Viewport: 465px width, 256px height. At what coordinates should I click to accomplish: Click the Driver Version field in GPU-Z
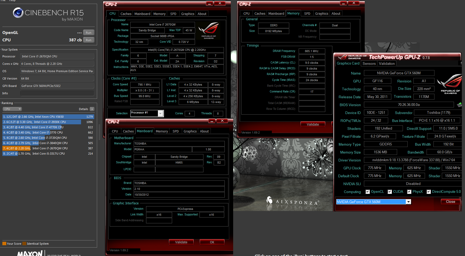(413, 160)
